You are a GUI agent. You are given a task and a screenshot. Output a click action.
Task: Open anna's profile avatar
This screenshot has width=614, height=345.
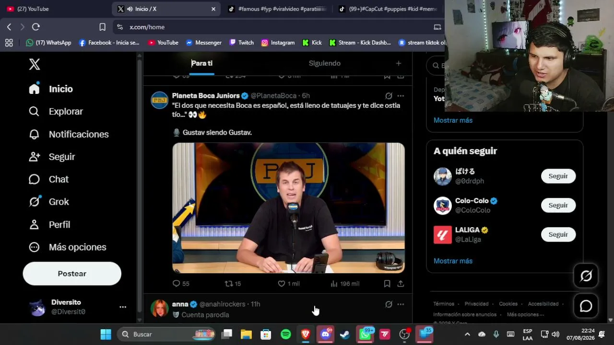pyautogui.click(x=160, y=309)
